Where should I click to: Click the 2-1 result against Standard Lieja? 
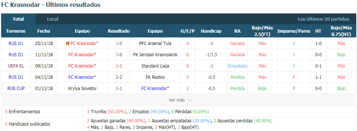coord(119,66)
